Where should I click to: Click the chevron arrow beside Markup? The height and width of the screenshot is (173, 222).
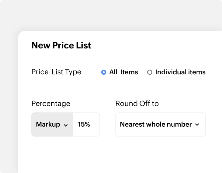click(x=66, y=125)
